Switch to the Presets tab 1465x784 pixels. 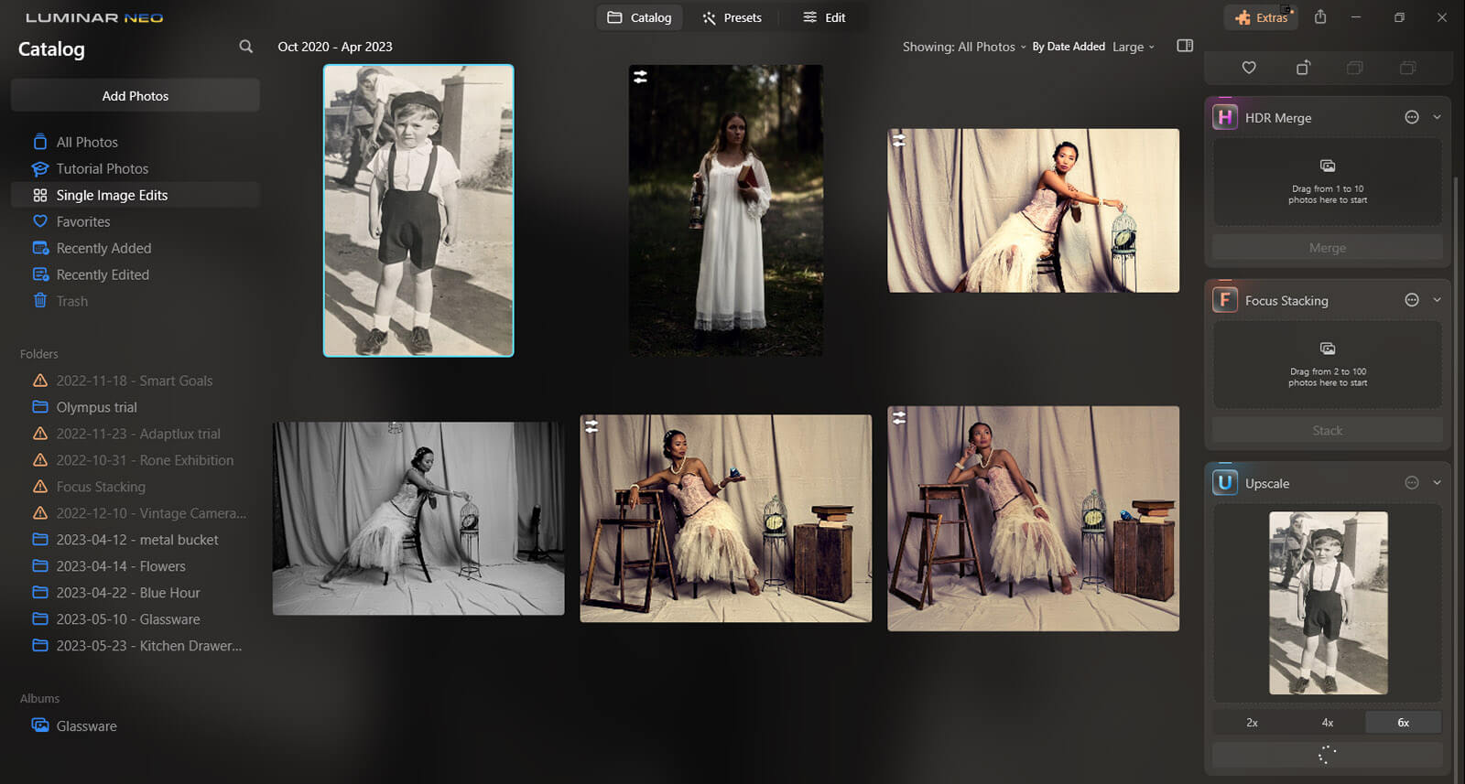[732, 17]
